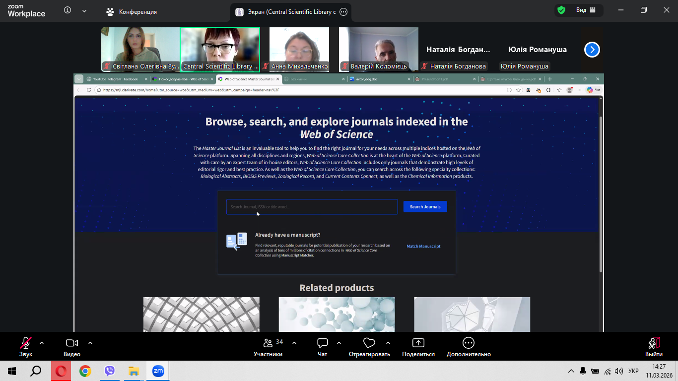
Task: Open the Дополнительно more options icon
Action: coord(469,343)
